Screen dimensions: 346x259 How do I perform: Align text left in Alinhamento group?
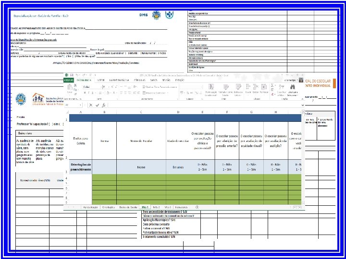[121, 93]
